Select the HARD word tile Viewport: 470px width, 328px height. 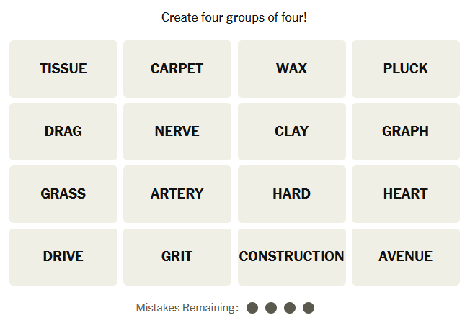pyautogui.click(x=291, y=194)
